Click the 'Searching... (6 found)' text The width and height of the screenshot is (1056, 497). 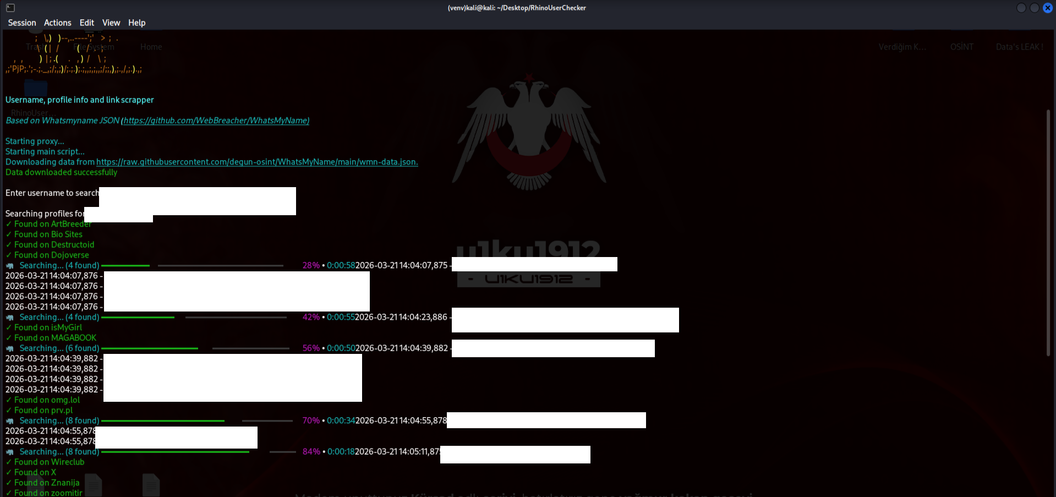coord(59,348)
